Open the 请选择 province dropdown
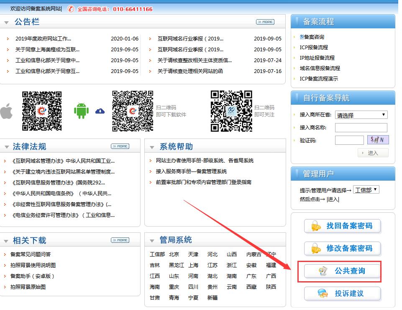Viewport: 402px width, 310px height. click(x=361, y=115)
